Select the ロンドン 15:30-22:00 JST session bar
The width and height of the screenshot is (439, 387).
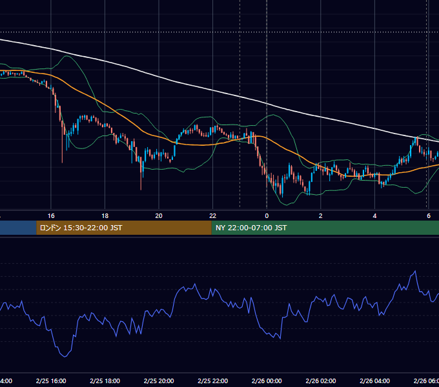(124, 228)
